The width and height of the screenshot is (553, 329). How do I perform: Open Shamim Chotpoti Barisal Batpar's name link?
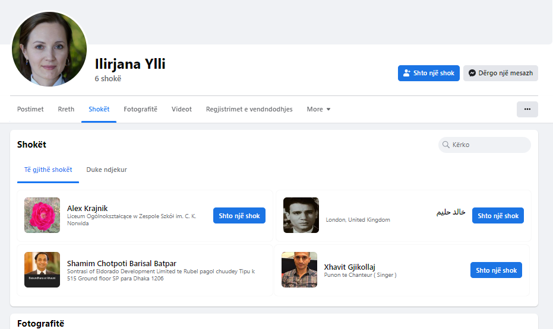(122, 263)
